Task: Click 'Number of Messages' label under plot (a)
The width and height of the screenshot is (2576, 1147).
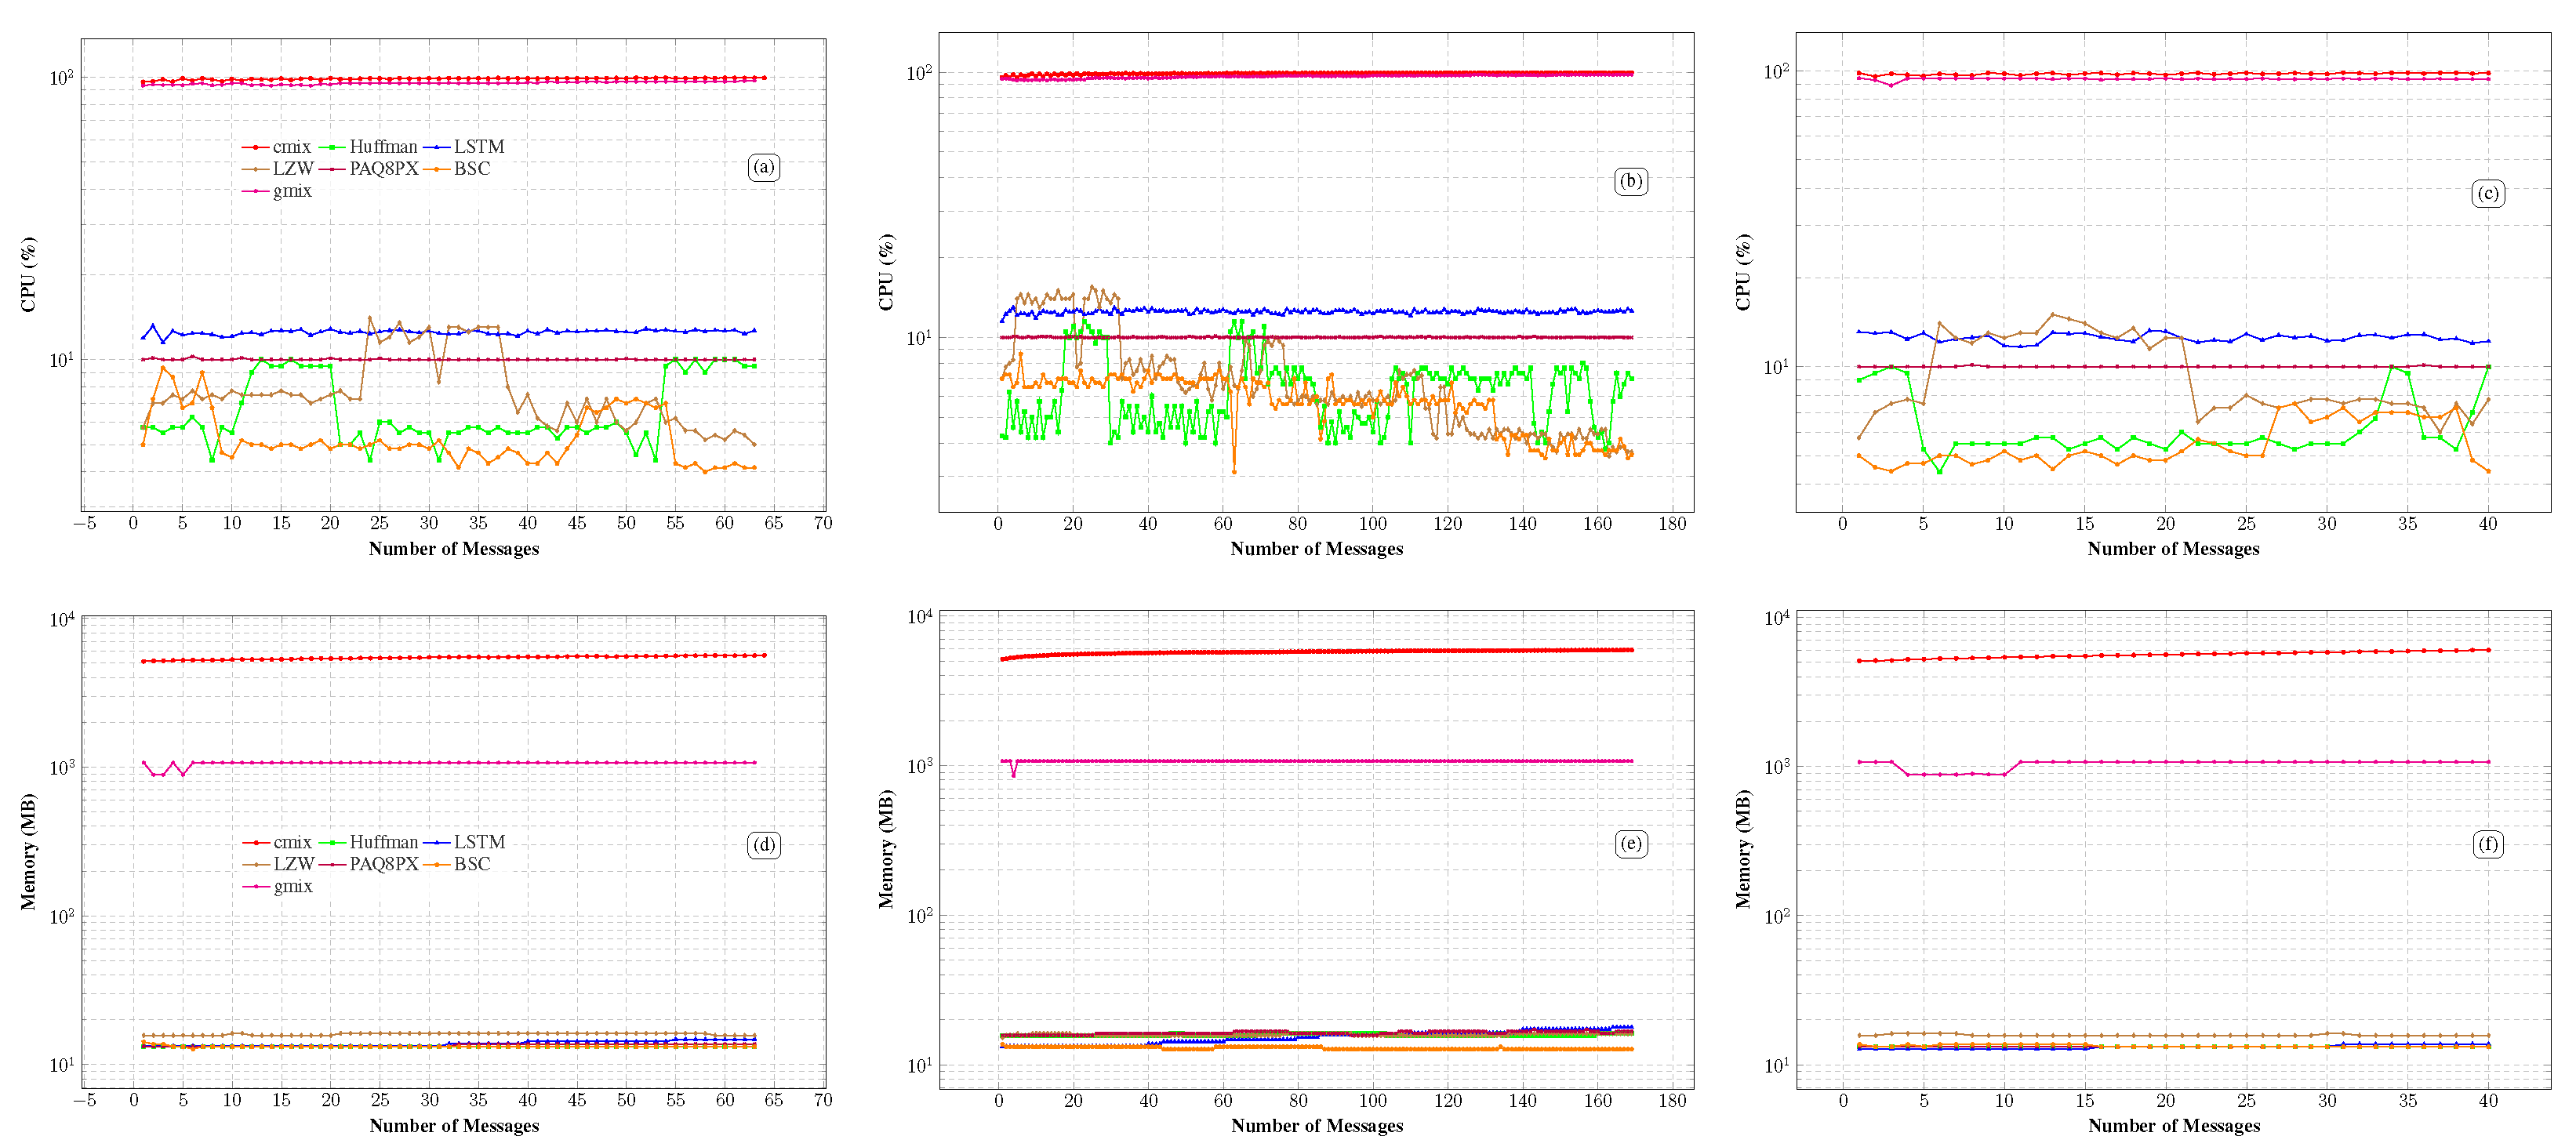Action: tap(453, 549)
